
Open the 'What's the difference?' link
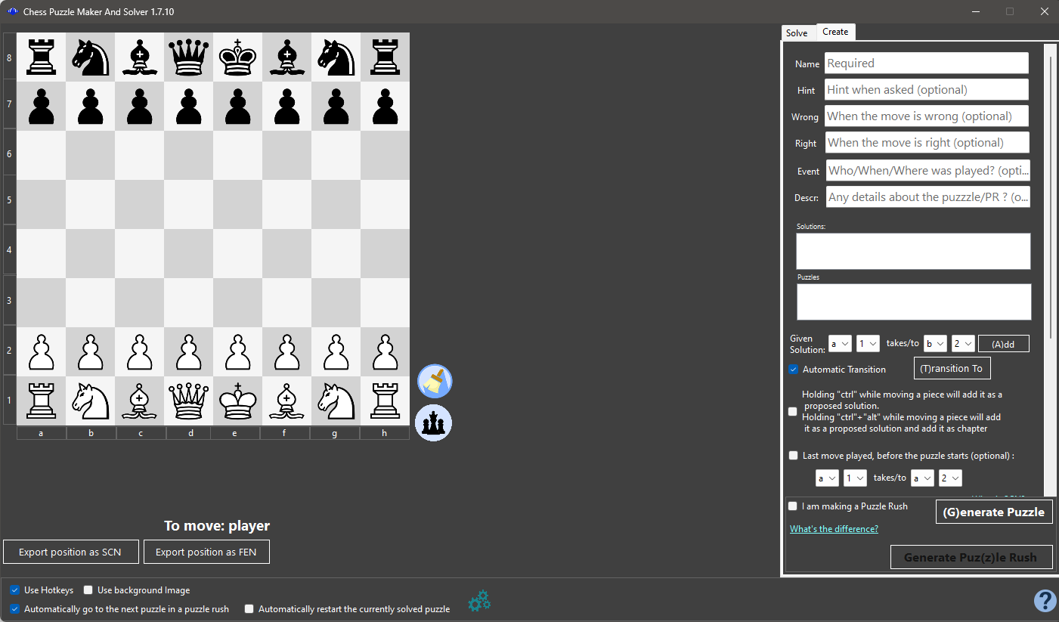834,529
